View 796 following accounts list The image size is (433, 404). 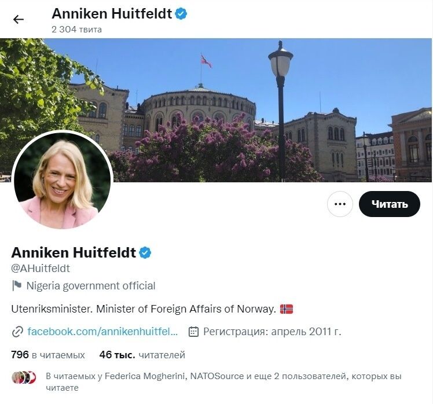click(x=48, y=355)
